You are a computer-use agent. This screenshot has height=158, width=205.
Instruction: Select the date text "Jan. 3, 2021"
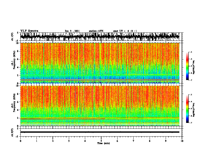[x=72, y=31]
